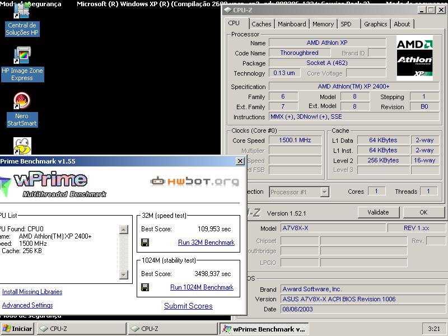Click the Iniciar start button

pyautogui.click(x=17, y=329)
